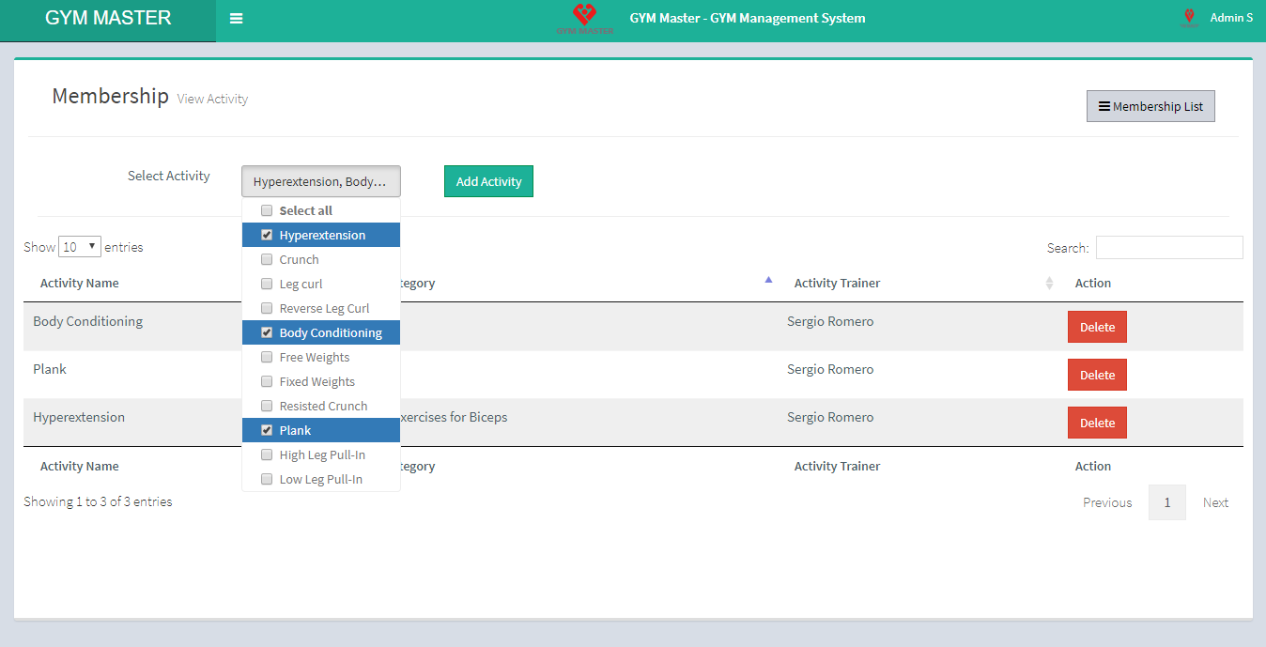Click into the Search input field

(1168, 248)
